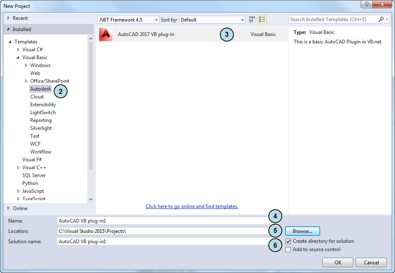Expand the Office/SharePoint node arrow
The width and height of the screenshot is (395, 273).
26,81
